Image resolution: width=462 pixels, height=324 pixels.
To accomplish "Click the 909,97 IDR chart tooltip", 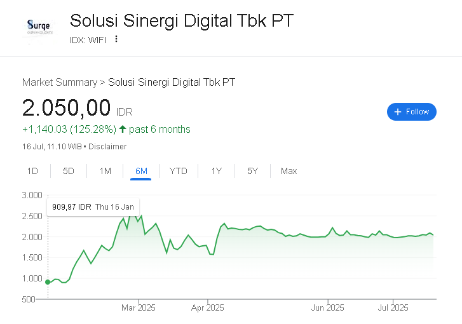I will click(x=93, y=206).
